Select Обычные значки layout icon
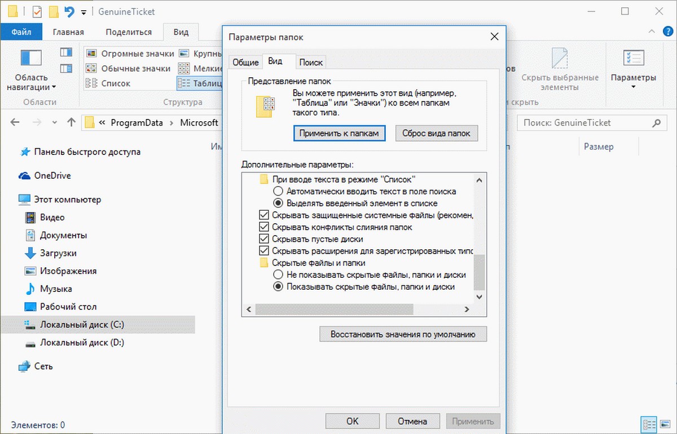Image resolution: width=677 pixels, height=434 pixels. [91, 68]
